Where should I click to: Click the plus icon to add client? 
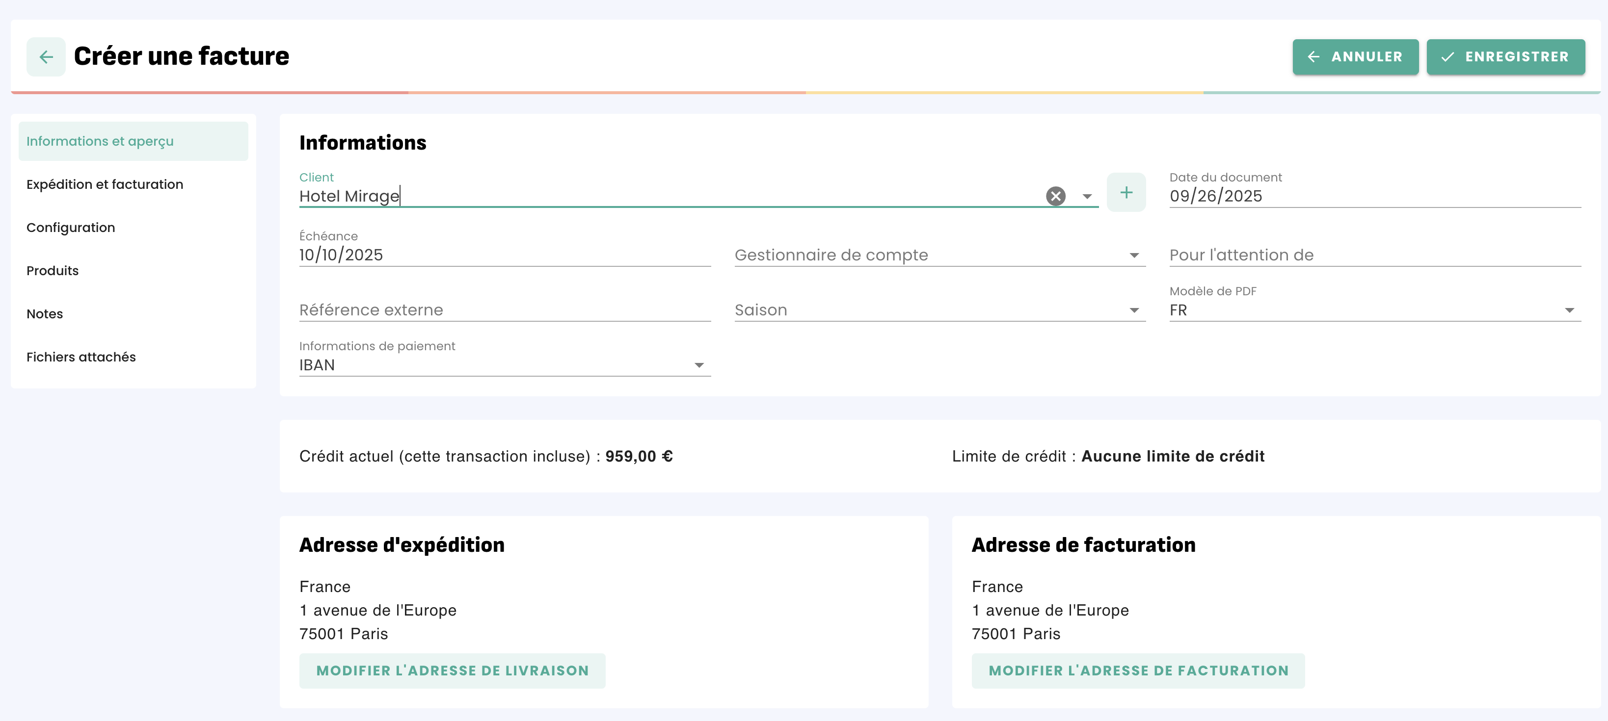pyautogui.click(x=1126, y=192)
